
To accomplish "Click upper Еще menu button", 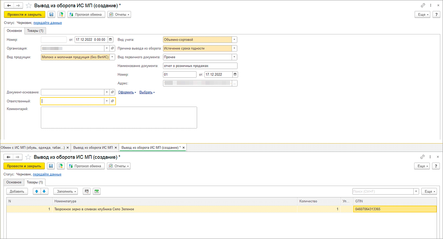I will coord(422,14).
